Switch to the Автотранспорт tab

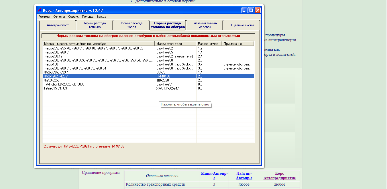click(x=58, y=25)
